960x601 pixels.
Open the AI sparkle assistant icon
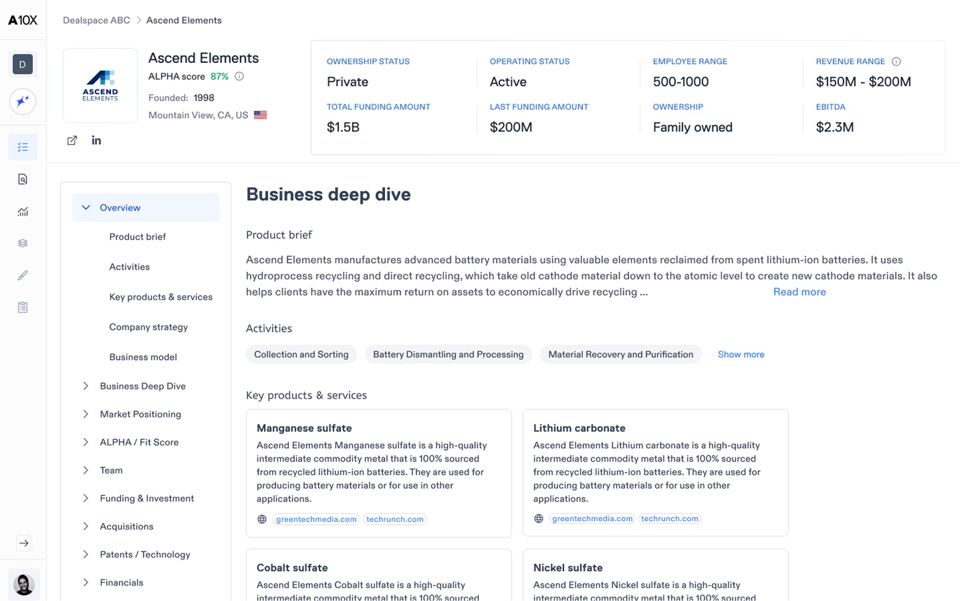[x=23, y=101]
